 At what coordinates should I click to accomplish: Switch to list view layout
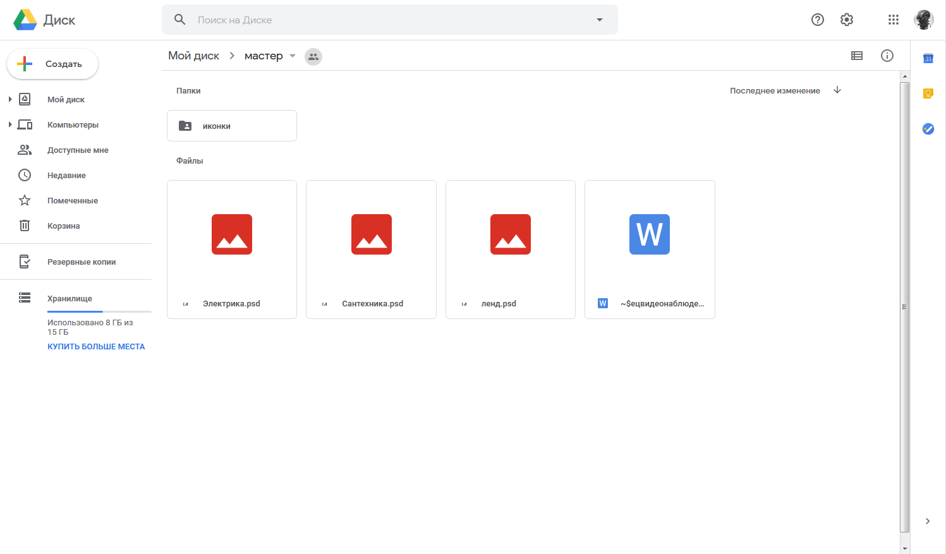point(857,56)
